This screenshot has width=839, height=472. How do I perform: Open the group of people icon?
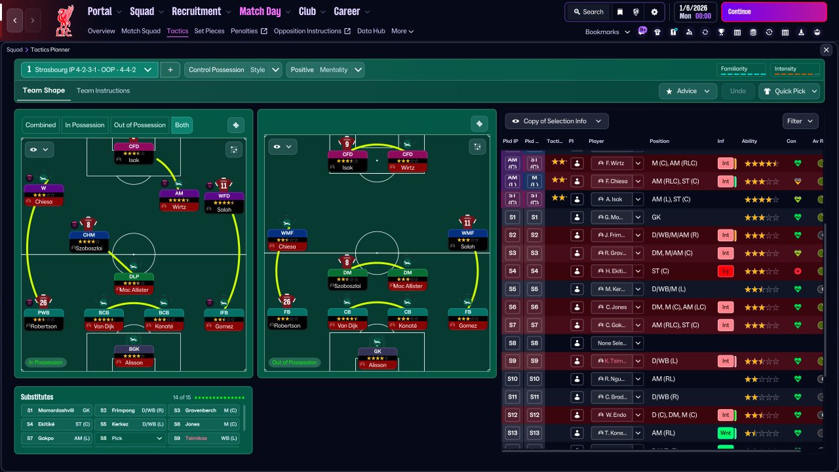[817, 31]
